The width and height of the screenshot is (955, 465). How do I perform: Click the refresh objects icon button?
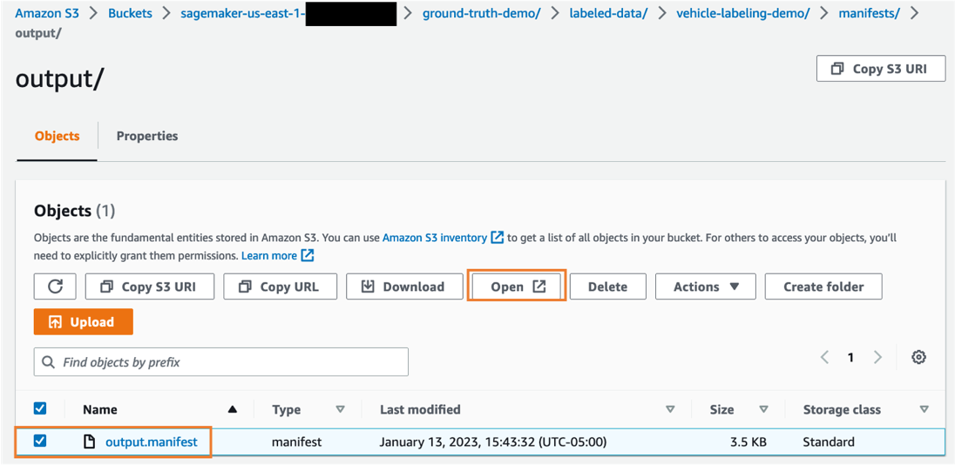click(55, 286)
